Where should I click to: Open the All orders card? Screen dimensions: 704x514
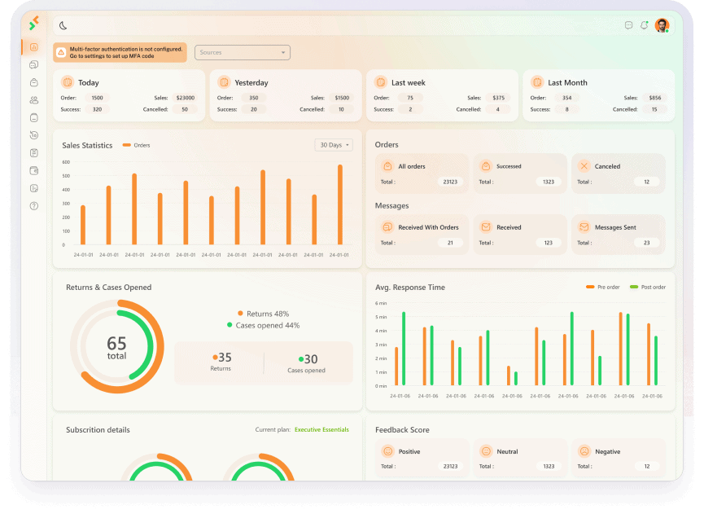click(422, 174)
